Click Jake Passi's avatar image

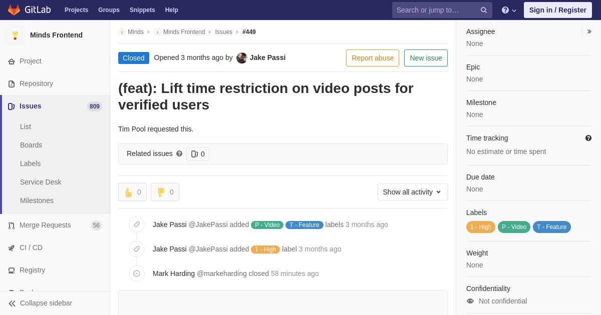pyautogui.click(x=242, y=58)
